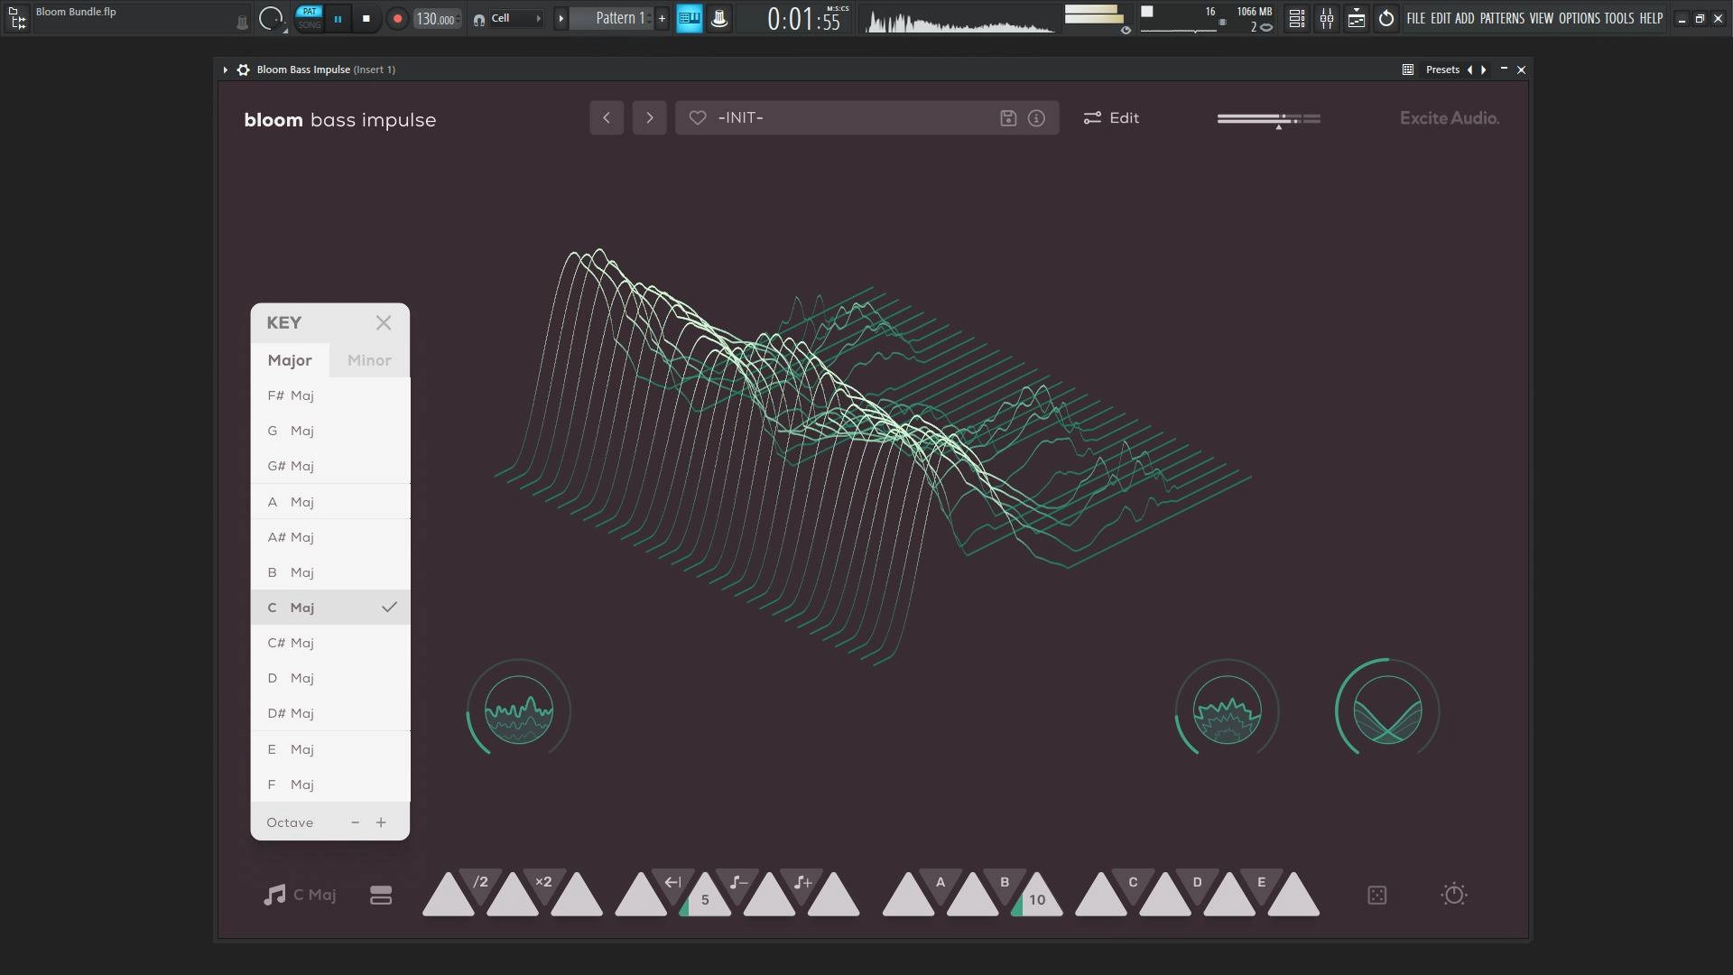Image resolution: width=1733 pixels, height=975 pixels.
Task: Open the channel rack icon
Action: tap(1357, 18)
